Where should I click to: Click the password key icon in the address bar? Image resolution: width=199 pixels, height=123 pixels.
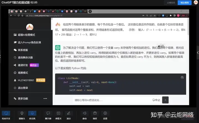coord(143,15)
